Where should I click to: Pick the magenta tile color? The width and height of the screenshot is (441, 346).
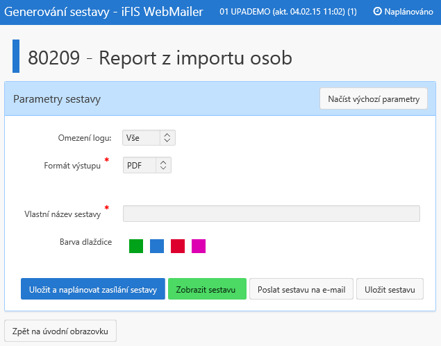199,246
